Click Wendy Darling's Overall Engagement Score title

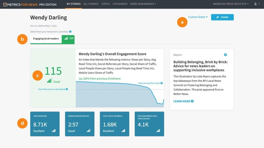coord(112,54)
